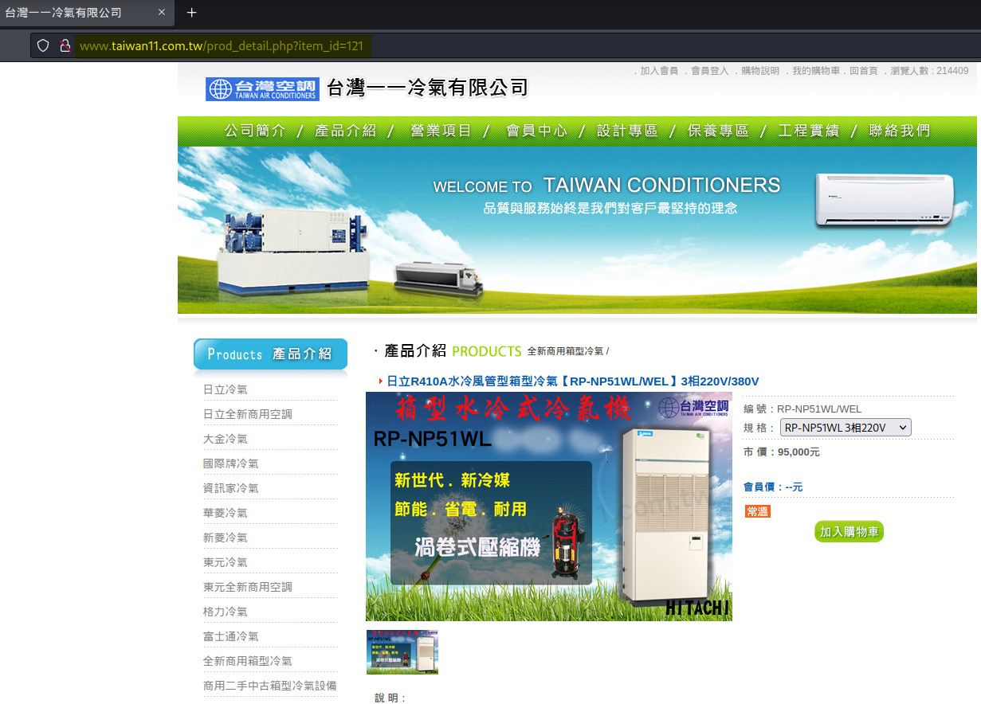Select 華菱冷氣 in product sidebar
981x704 pixels.
(x=226, y=513)
